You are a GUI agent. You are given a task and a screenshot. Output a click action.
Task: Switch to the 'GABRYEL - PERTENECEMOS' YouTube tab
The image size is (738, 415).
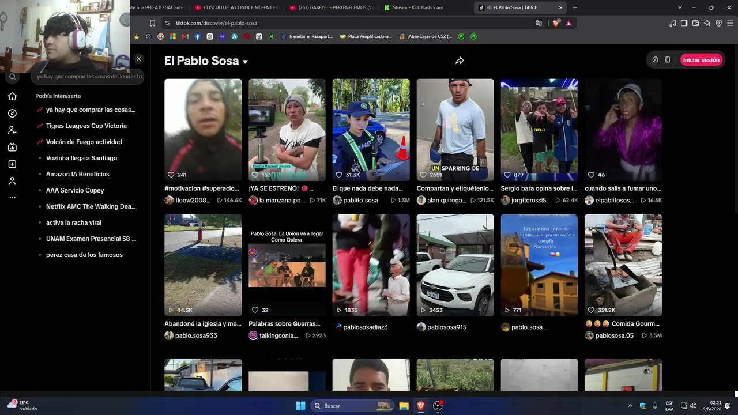coord(332,7)
